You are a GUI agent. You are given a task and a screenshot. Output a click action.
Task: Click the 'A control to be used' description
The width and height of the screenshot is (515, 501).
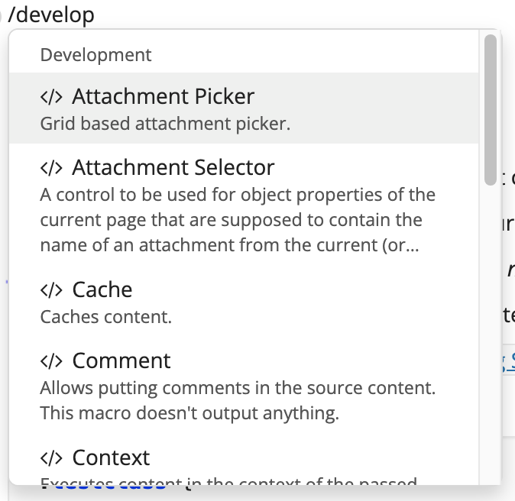click(238, 220)
